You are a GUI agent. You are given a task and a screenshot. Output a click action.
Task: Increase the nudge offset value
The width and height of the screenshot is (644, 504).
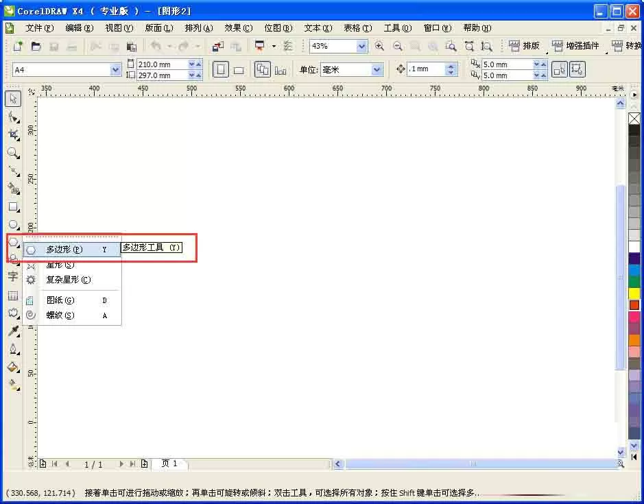point(451,66)
